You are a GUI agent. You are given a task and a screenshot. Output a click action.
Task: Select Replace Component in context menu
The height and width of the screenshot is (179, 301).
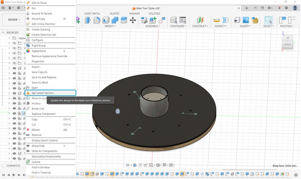pos(43,114)
